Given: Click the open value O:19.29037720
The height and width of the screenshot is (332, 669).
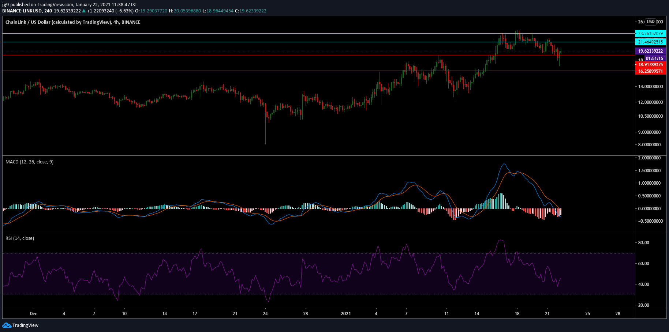Looking at the screenshot, I should click(x=151, y=11).
